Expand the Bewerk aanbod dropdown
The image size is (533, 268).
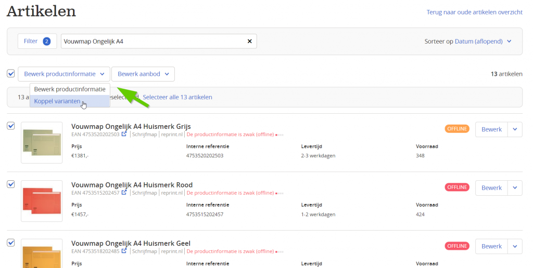[x=143, y=74]
